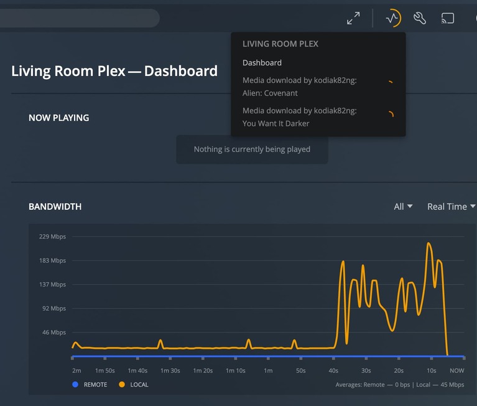Click the 92 Mbps axis label
The height and width of the screenshot is (406, 477).
tap(54, 308)
